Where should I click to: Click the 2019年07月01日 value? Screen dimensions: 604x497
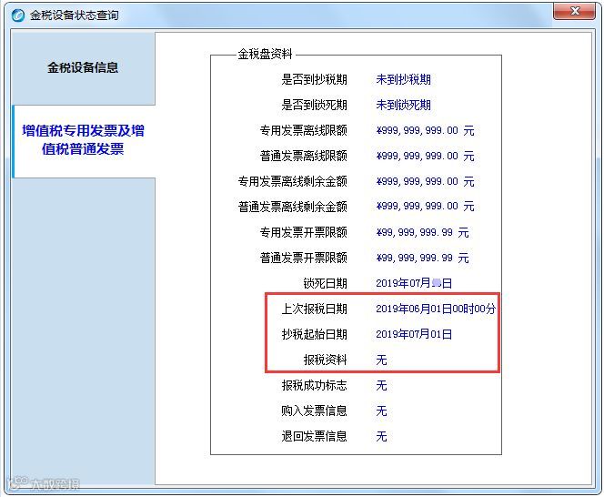(x=414, y=334)
